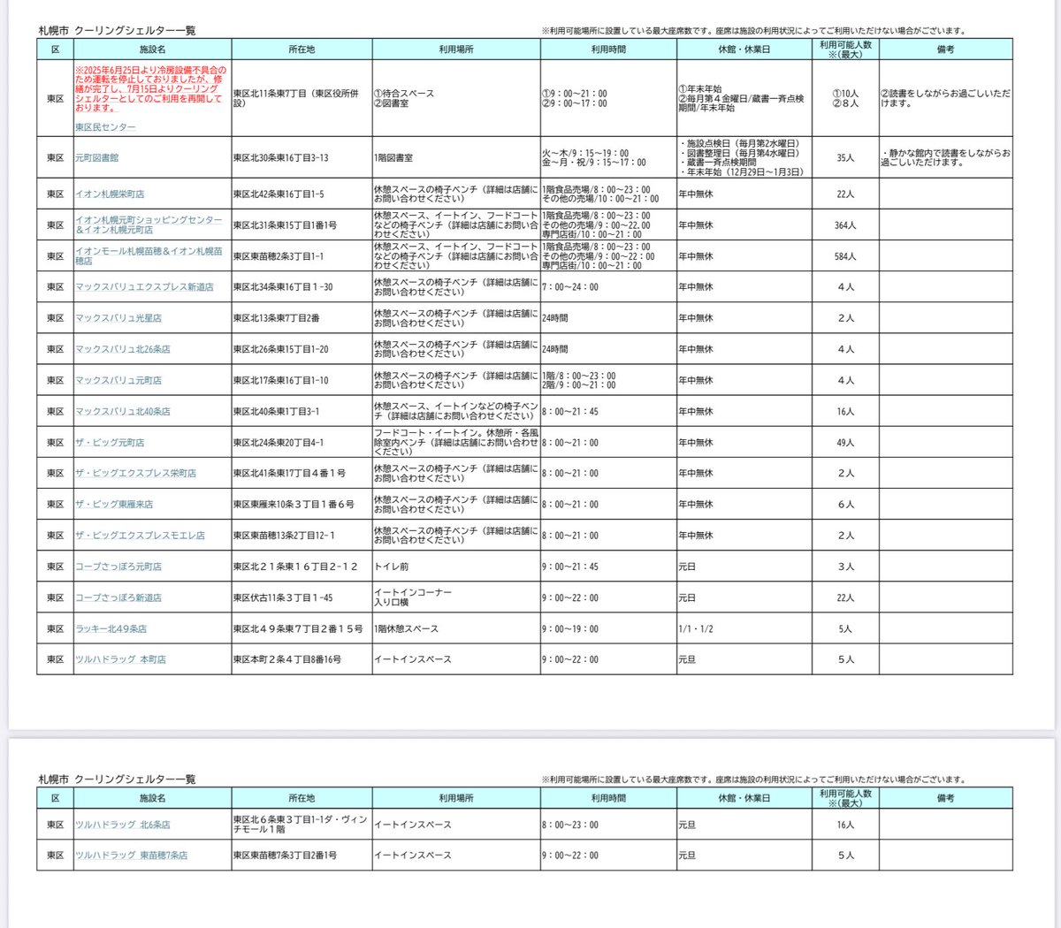Open the イオン札幌栄町店 link

click(x=110, y=194)
